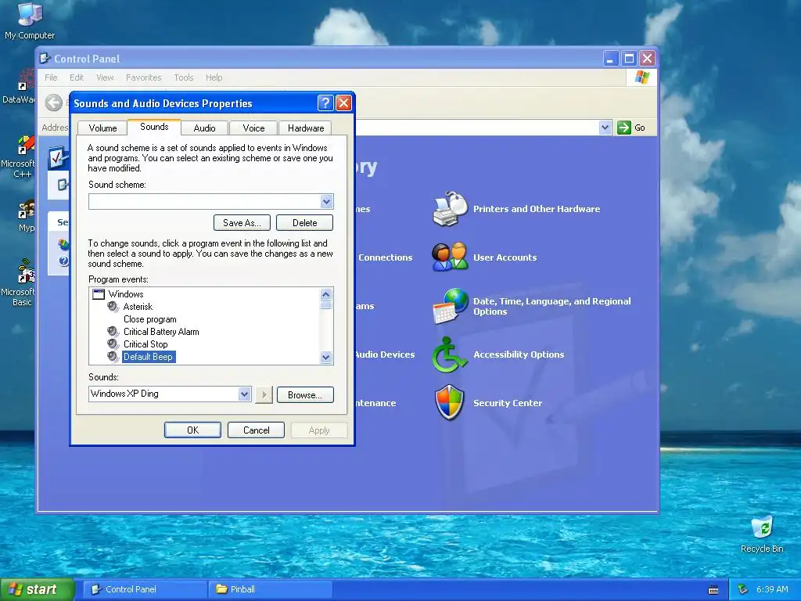Screen dimensions: 801x601
Task: Switch to the Voice tab
Action: [x=253, y=128]
